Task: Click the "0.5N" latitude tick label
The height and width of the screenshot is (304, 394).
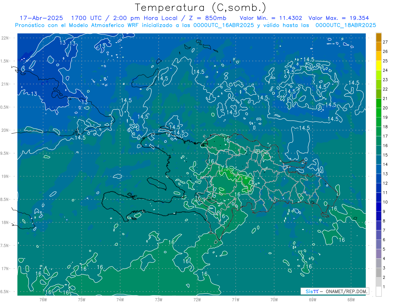Action: coord(5,107)
